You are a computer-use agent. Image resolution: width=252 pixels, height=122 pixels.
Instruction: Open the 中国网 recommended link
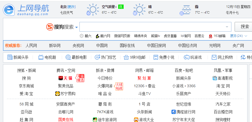(x=102, y=45)
